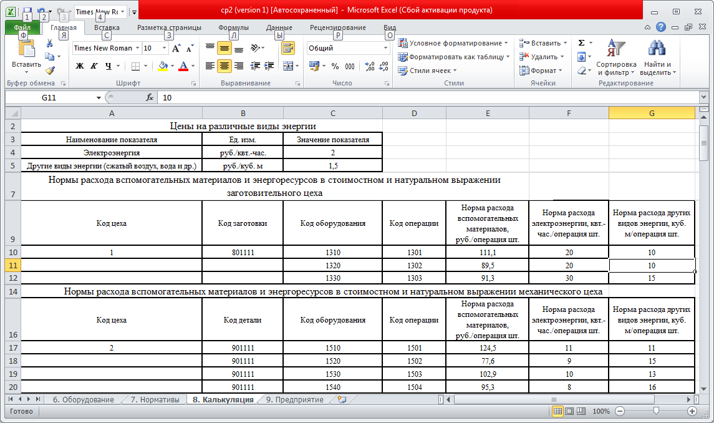
Task: Open the number format dropdown Общий
Action: point(385,48)
